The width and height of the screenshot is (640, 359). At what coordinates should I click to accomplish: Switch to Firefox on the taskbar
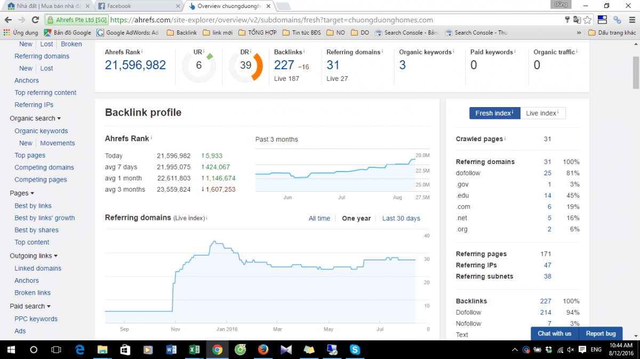(263, 349)
